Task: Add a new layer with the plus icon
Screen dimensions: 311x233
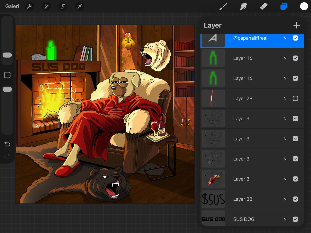Action: click(x=296, y=25)
